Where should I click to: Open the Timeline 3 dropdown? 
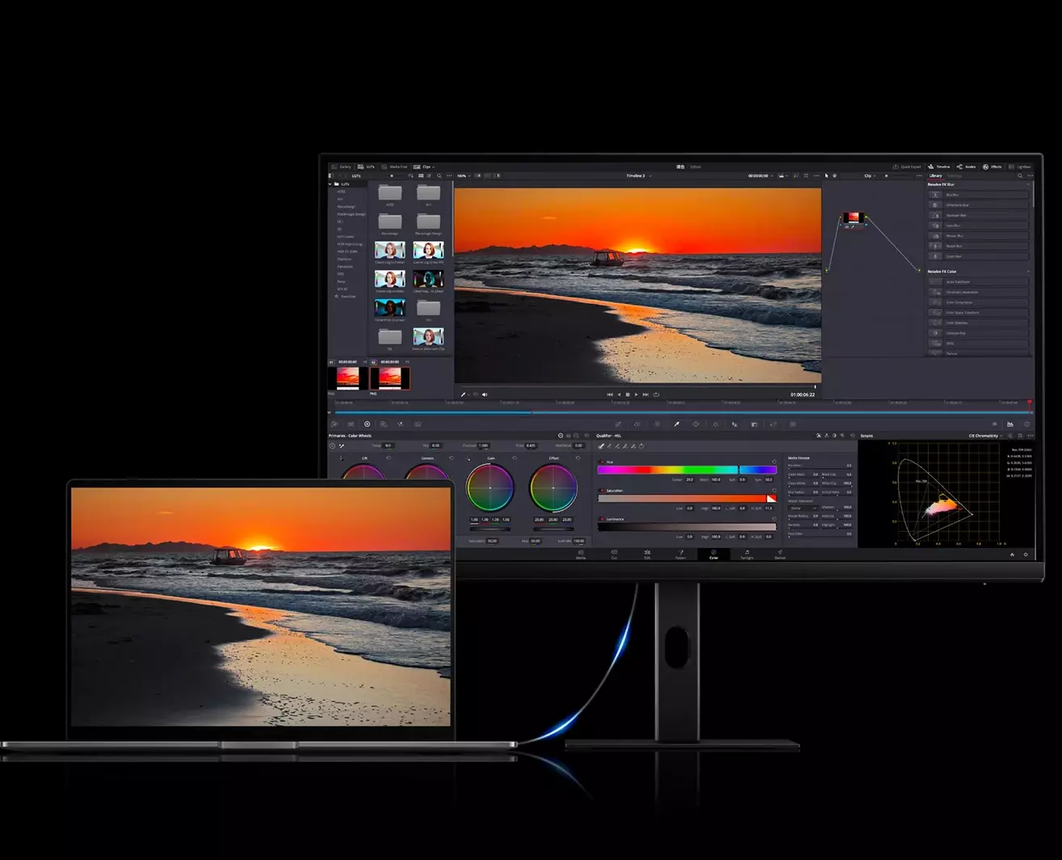[x=639, y=175]
